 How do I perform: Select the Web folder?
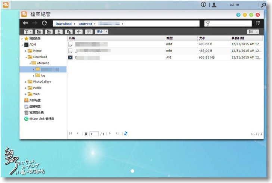(x=36, y=94)
